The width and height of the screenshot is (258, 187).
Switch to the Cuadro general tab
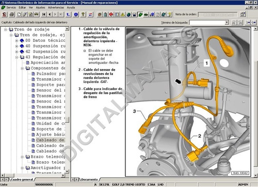click(22, 180)
